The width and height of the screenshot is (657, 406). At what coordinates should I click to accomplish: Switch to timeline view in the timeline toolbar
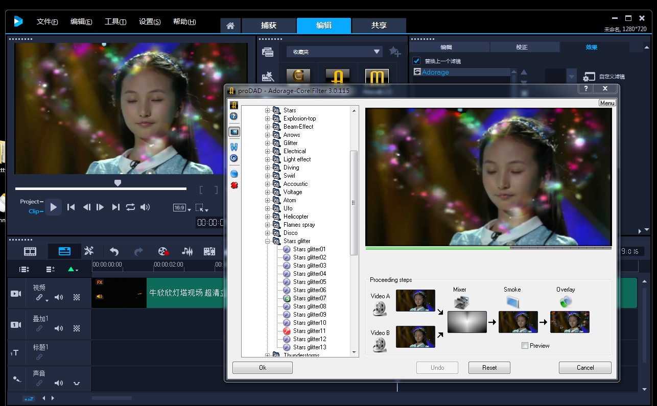point(64,251)
